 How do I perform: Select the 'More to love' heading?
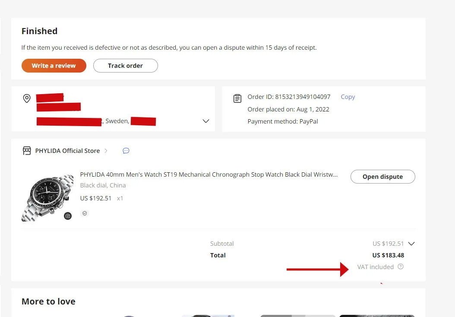coord(48,301)
